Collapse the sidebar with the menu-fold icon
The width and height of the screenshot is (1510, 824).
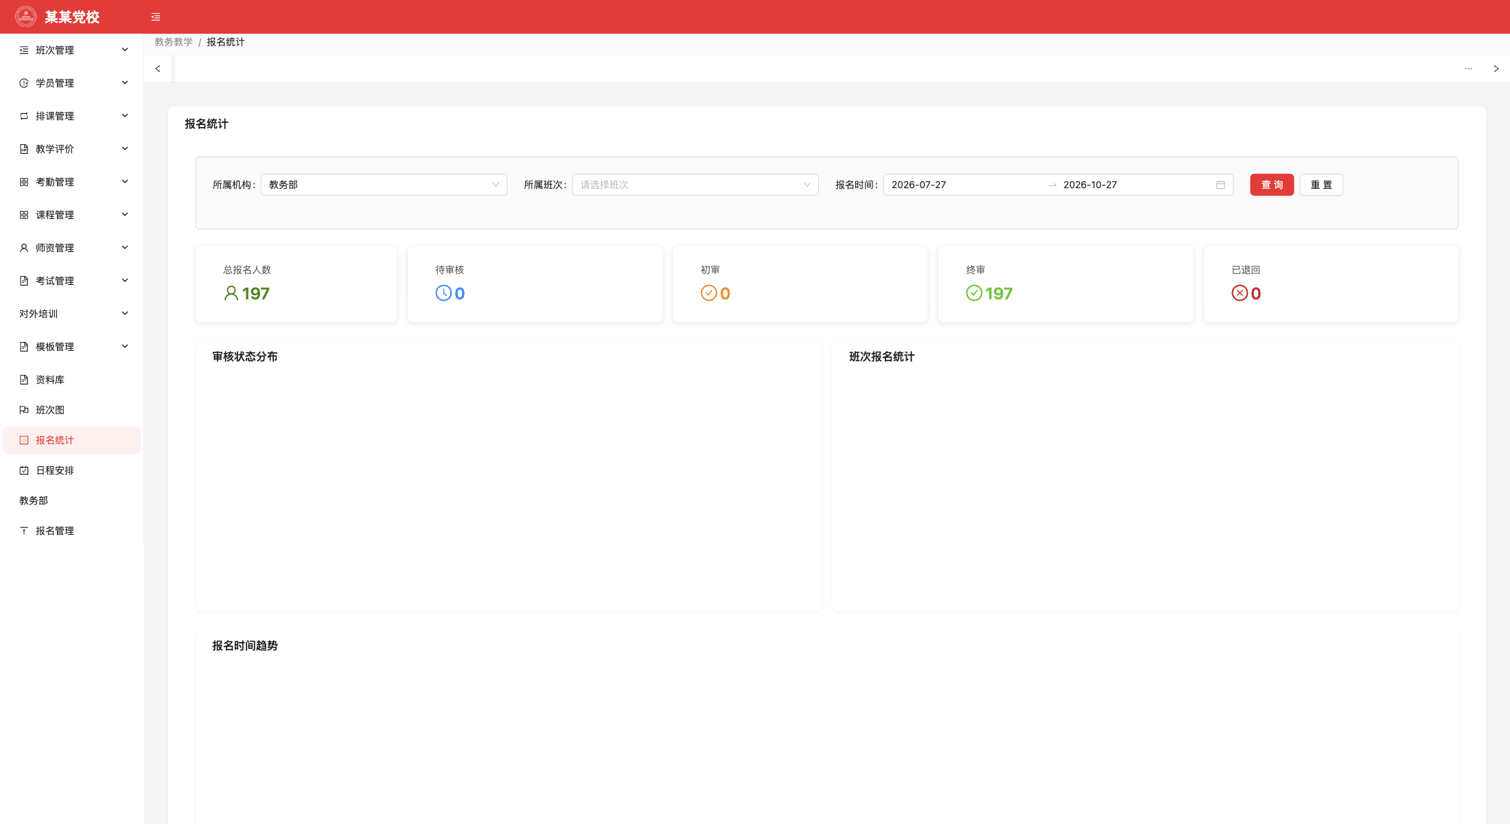click(x=156, y=17)
